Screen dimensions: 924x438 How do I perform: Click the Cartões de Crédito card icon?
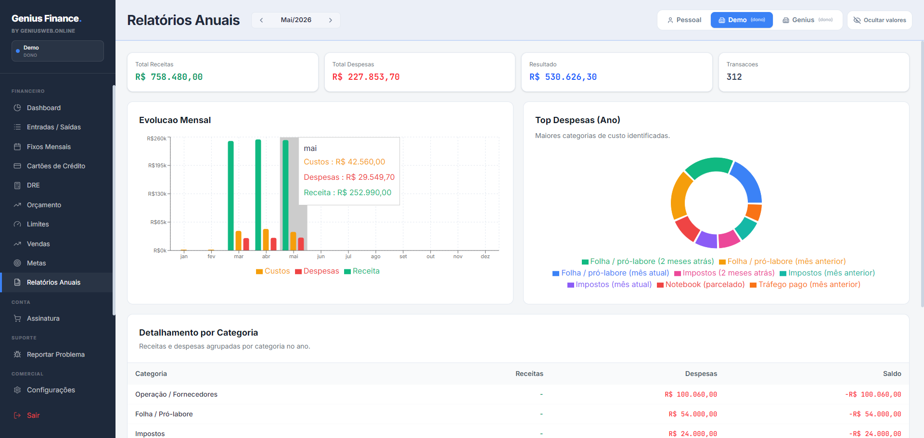click(x=17, y=166)
